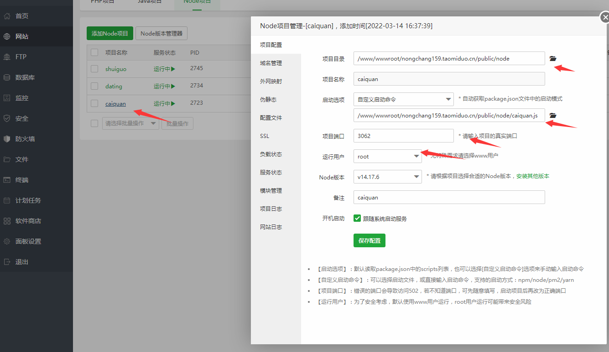The image size is (609, 352).
Task: Open the 运行用户 root dropdown
Action: pyautogui.click(x=387, y=156)
